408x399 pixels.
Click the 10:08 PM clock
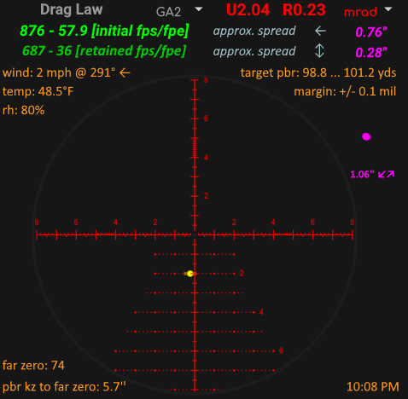click(372, 387)
